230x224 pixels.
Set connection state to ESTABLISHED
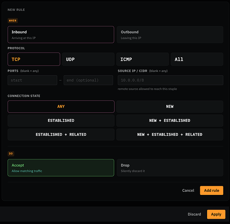61,121
